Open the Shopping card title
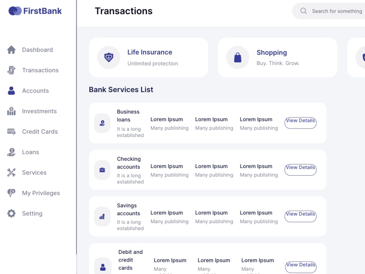This screenshot has height=274, width=365. 272,53
